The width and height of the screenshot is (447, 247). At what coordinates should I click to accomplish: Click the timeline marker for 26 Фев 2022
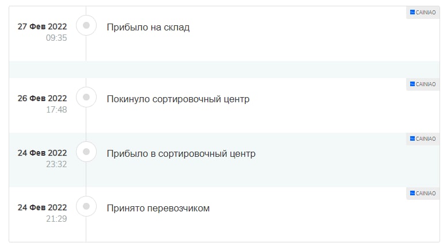tap(86, 97)
